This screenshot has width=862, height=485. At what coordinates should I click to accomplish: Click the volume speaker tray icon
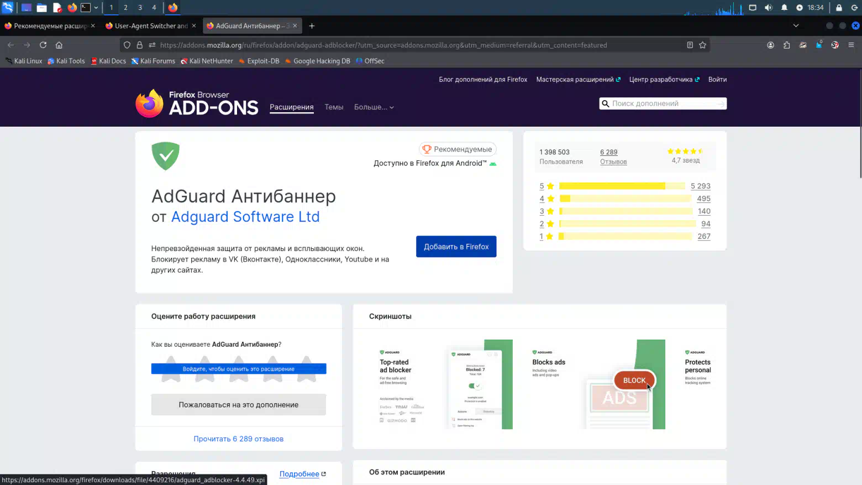tap(768, 7)
